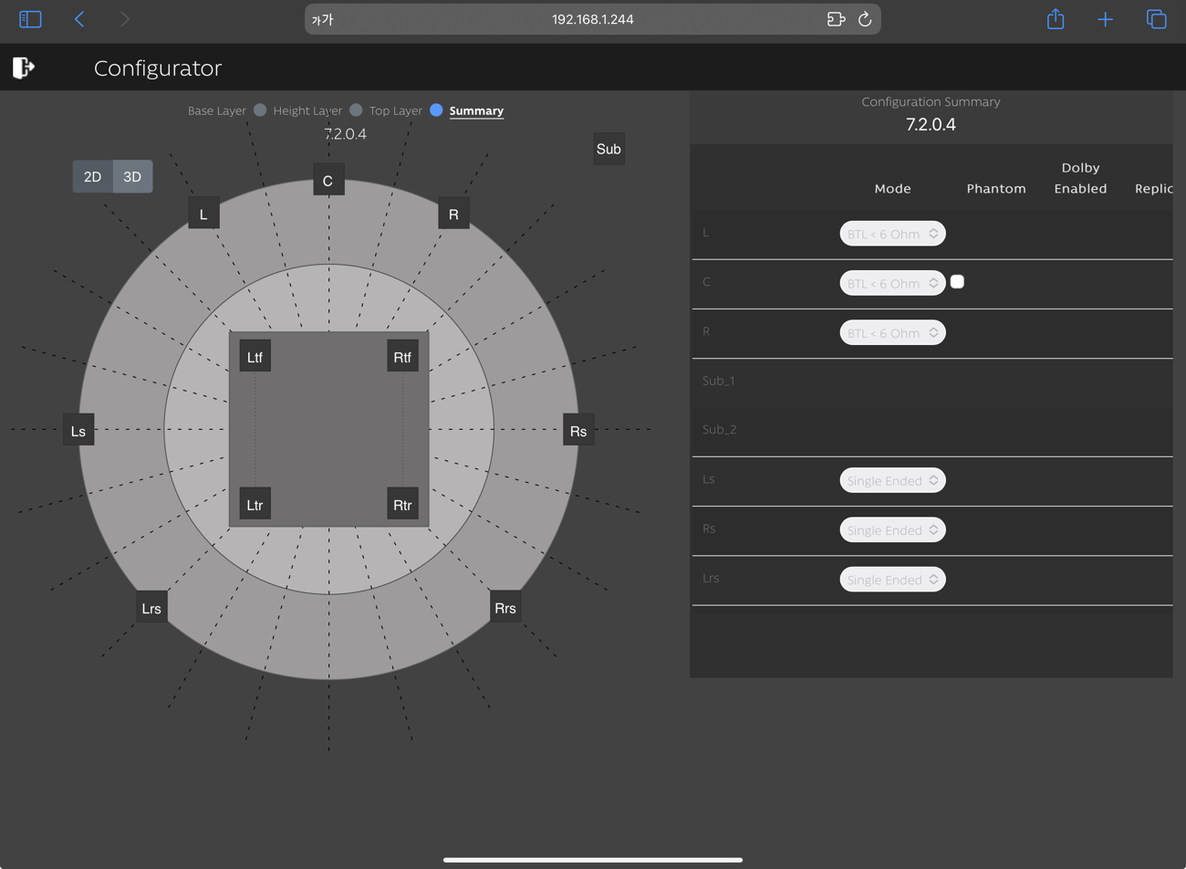Open the Mode dropdown for L channel

point(892,234)
